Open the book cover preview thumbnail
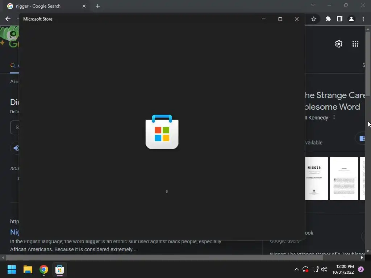This screenshot has width=371, height=278. (316, 178)
